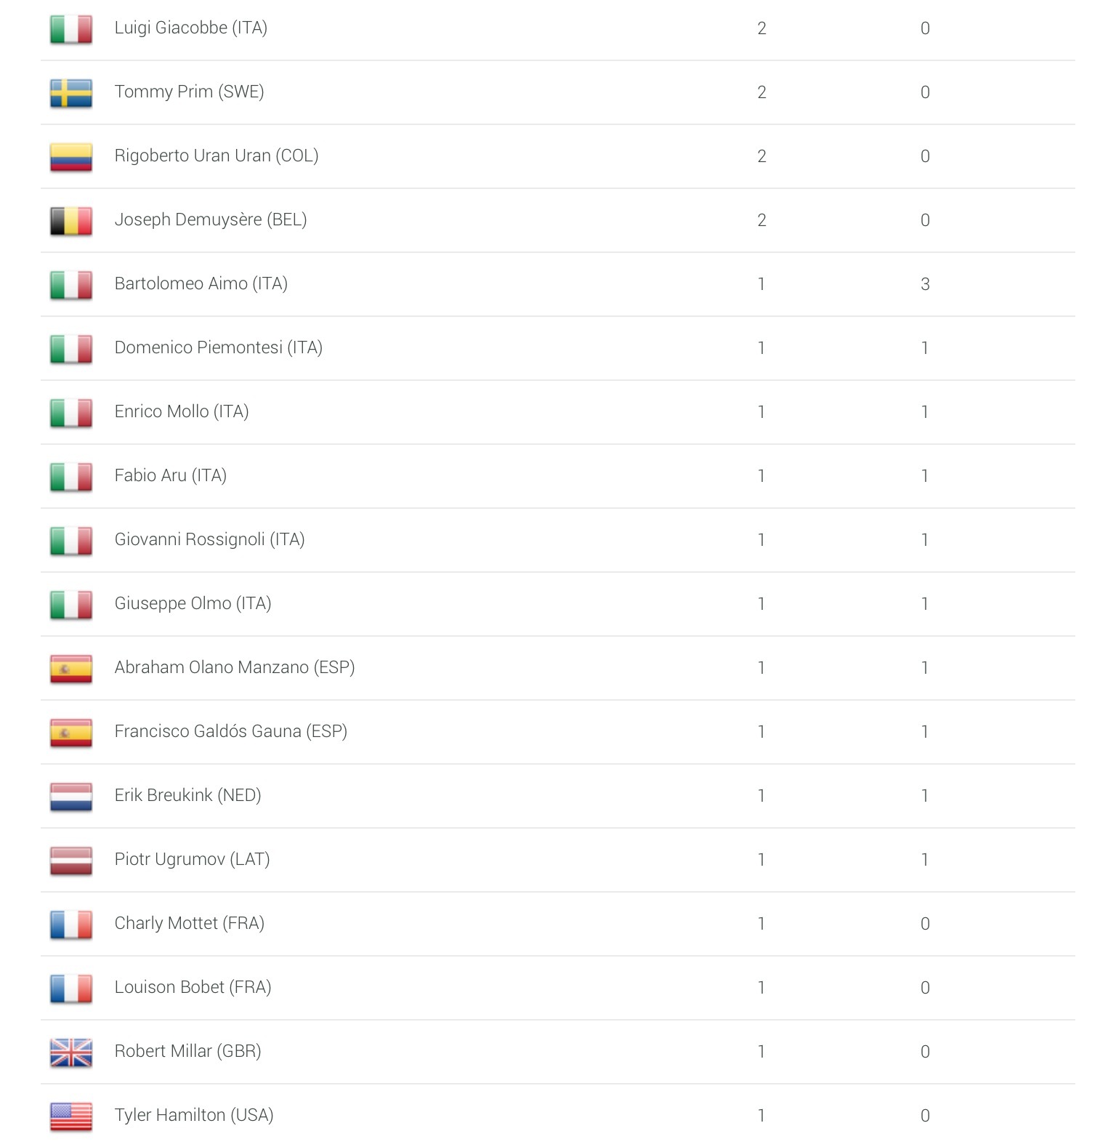The width and height of the screenshot is (1116, 1147).
Task: Click the Colombian flag beside Rigoberto Uran
Action: pos(71,157)
